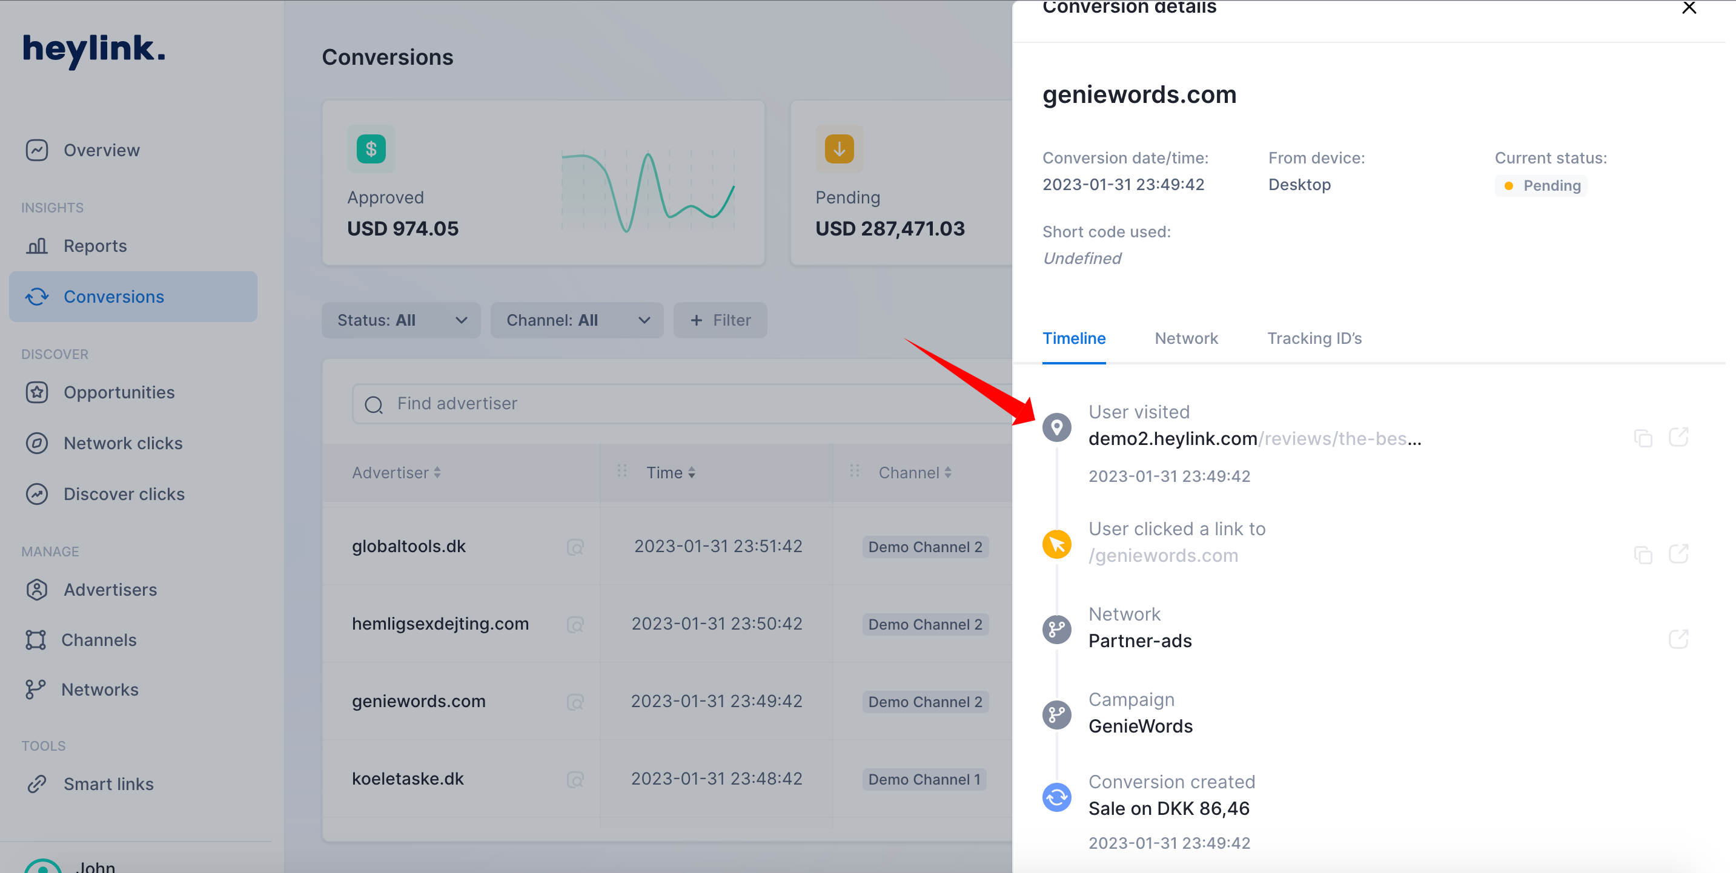Switch to the Tracking ID's tab
The height and width of the screenshot is (873, 1736).
(x=1313, y=336)
